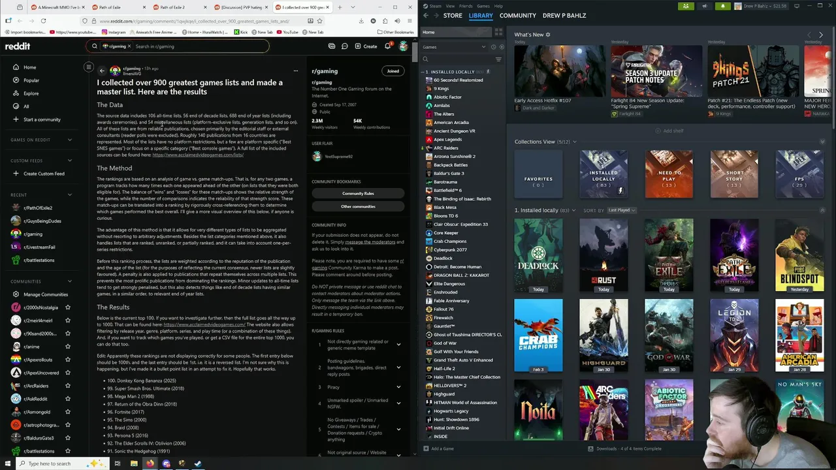Screen dimensions: 836x470
Task: Open Steam STORE tab
Action: click(x=453, y=15)
